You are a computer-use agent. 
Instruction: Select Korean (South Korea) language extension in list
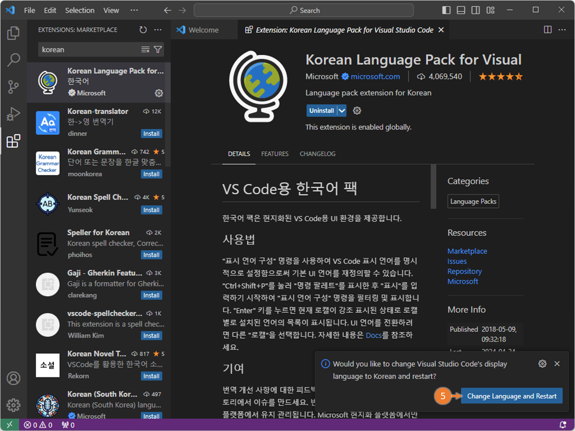(x=99, y=405)
